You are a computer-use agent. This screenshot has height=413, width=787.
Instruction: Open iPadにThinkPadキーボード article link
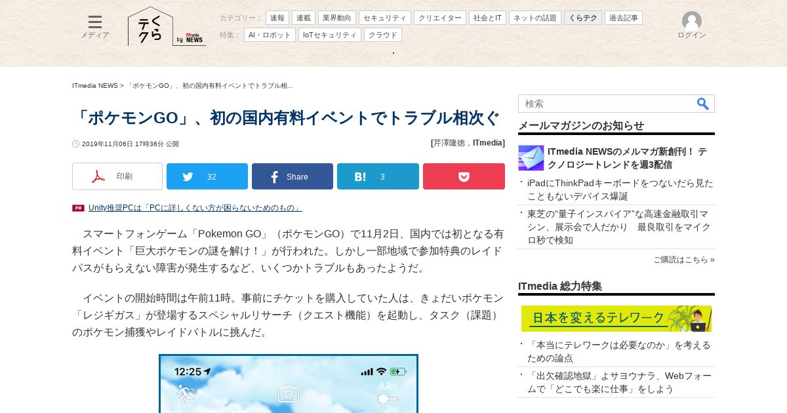[x=620, y=189]
